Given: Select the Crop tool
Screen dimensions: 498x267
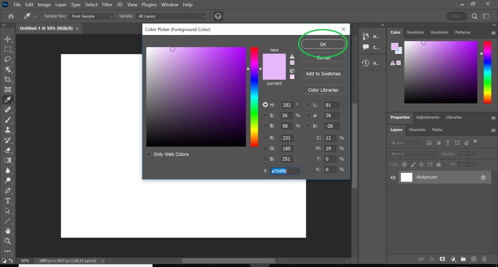Looking at the screenshot, I should (x=8, y=80).
